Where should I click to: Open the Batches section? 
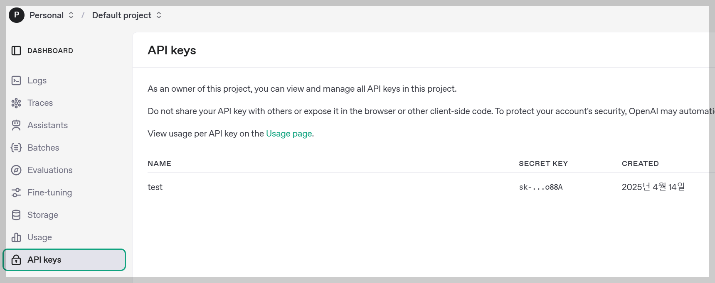pyautogui.click(x=43, y=148)
